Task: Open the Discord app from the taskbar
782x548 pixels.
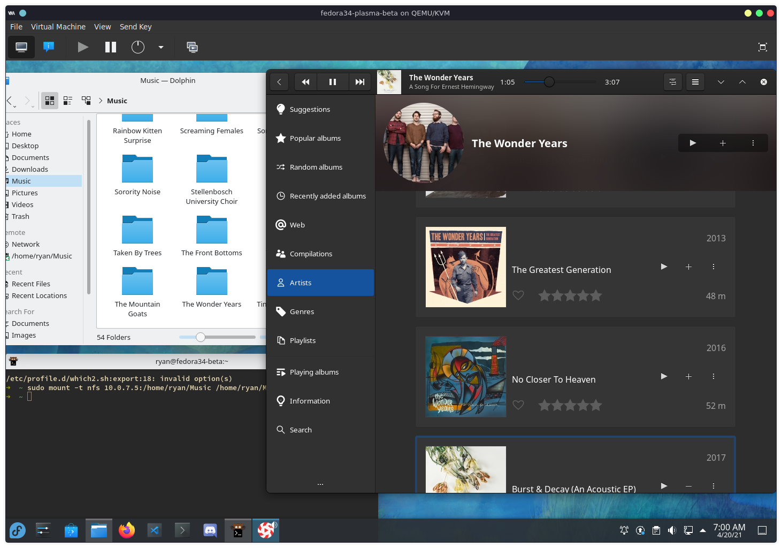Action: coord(210,530)
